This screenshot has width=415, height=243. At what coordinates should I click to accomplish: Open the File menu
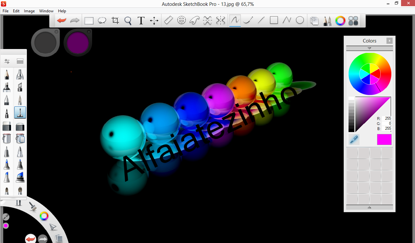(x=6, y=11)
